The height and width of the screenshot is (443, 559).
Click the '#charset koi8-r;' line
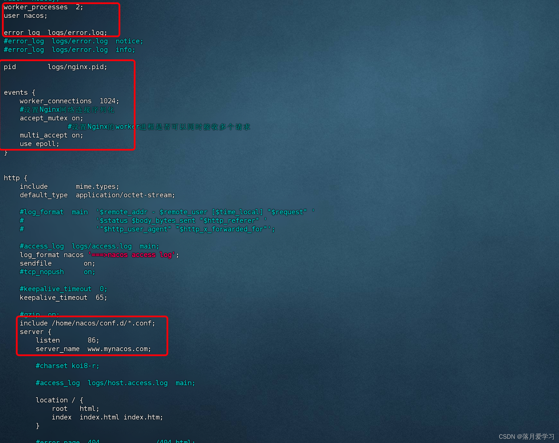click(67, 366)
